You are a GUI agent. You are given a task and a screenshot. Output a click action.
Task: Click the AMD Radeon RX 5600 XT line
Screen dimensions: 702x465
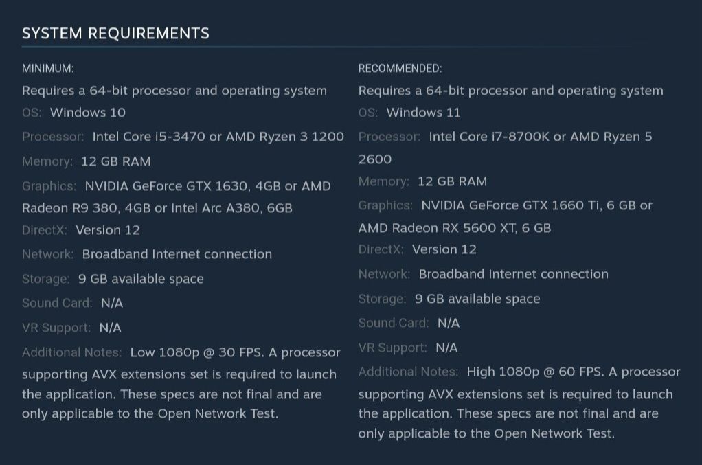(x=455, y=228)
